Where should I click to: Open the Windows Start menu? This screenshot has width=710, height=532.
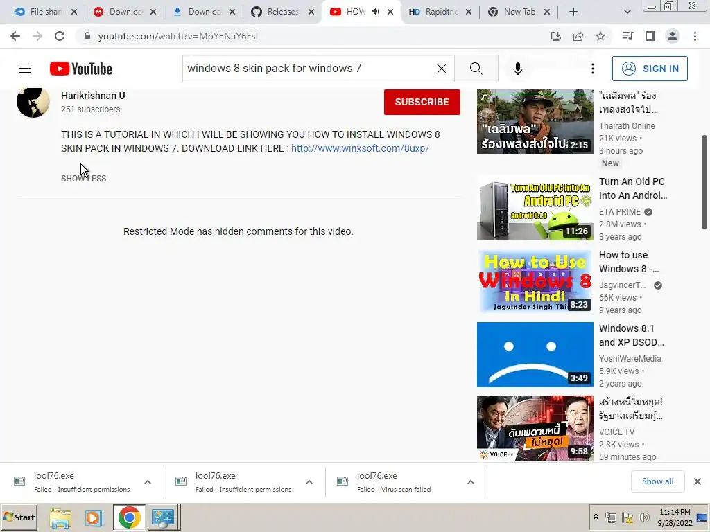click(x=19, y=517)
